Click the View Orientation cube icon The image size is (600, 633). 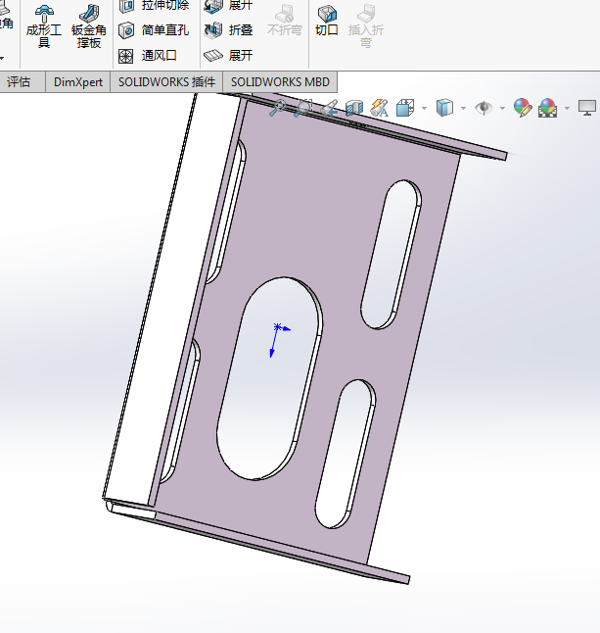405,108
